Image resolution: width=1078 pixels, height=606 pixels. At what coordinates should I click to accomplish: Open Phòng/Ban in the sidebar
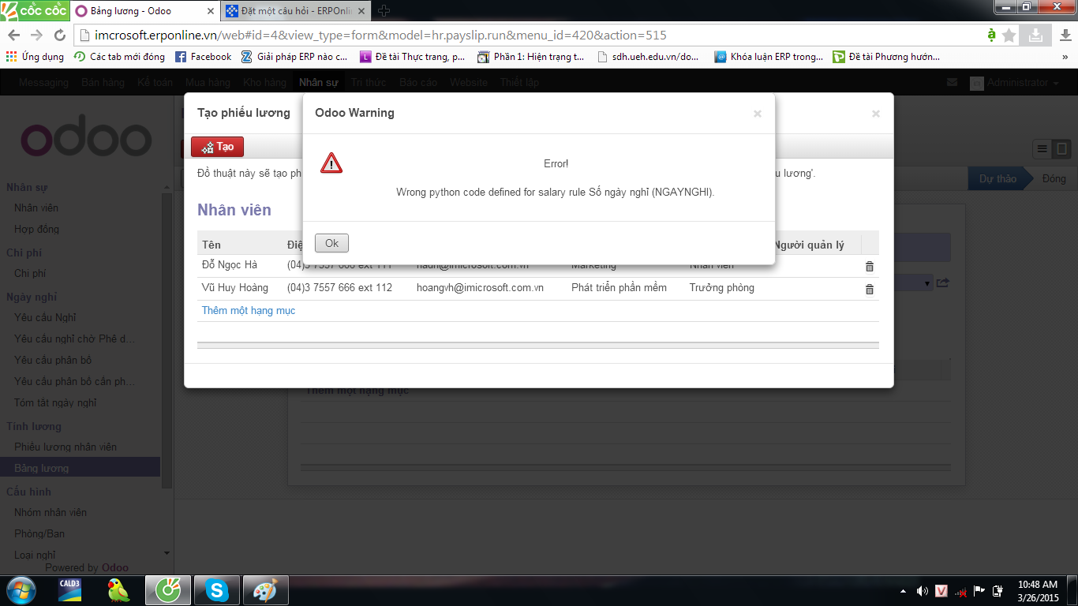(x=39, y=533)
